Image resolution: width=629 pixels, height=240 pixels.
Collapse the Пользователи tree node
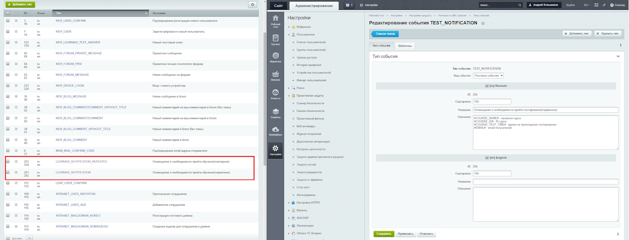(x=289, y=35)
